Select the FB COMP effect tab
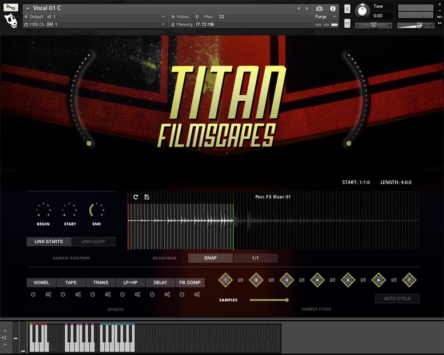Screen dimensions: 444x355 [190, 283]
